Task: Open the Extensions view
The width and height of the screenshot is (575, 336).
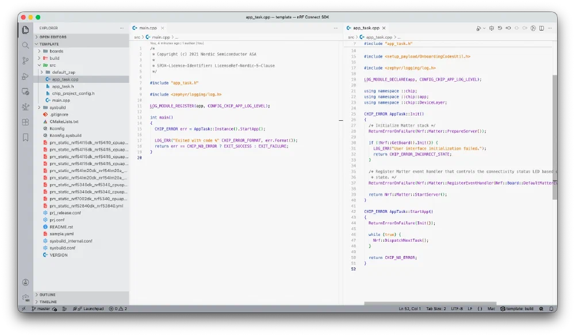Action: click(x=25, y=122)
